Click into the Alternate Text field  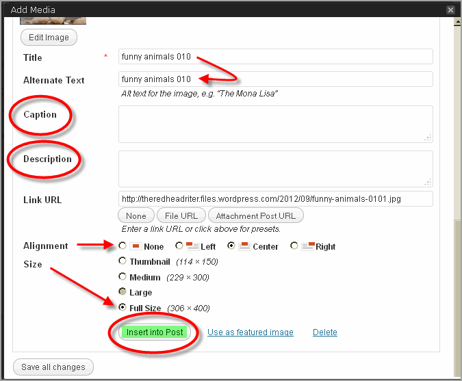click(276, 79)
